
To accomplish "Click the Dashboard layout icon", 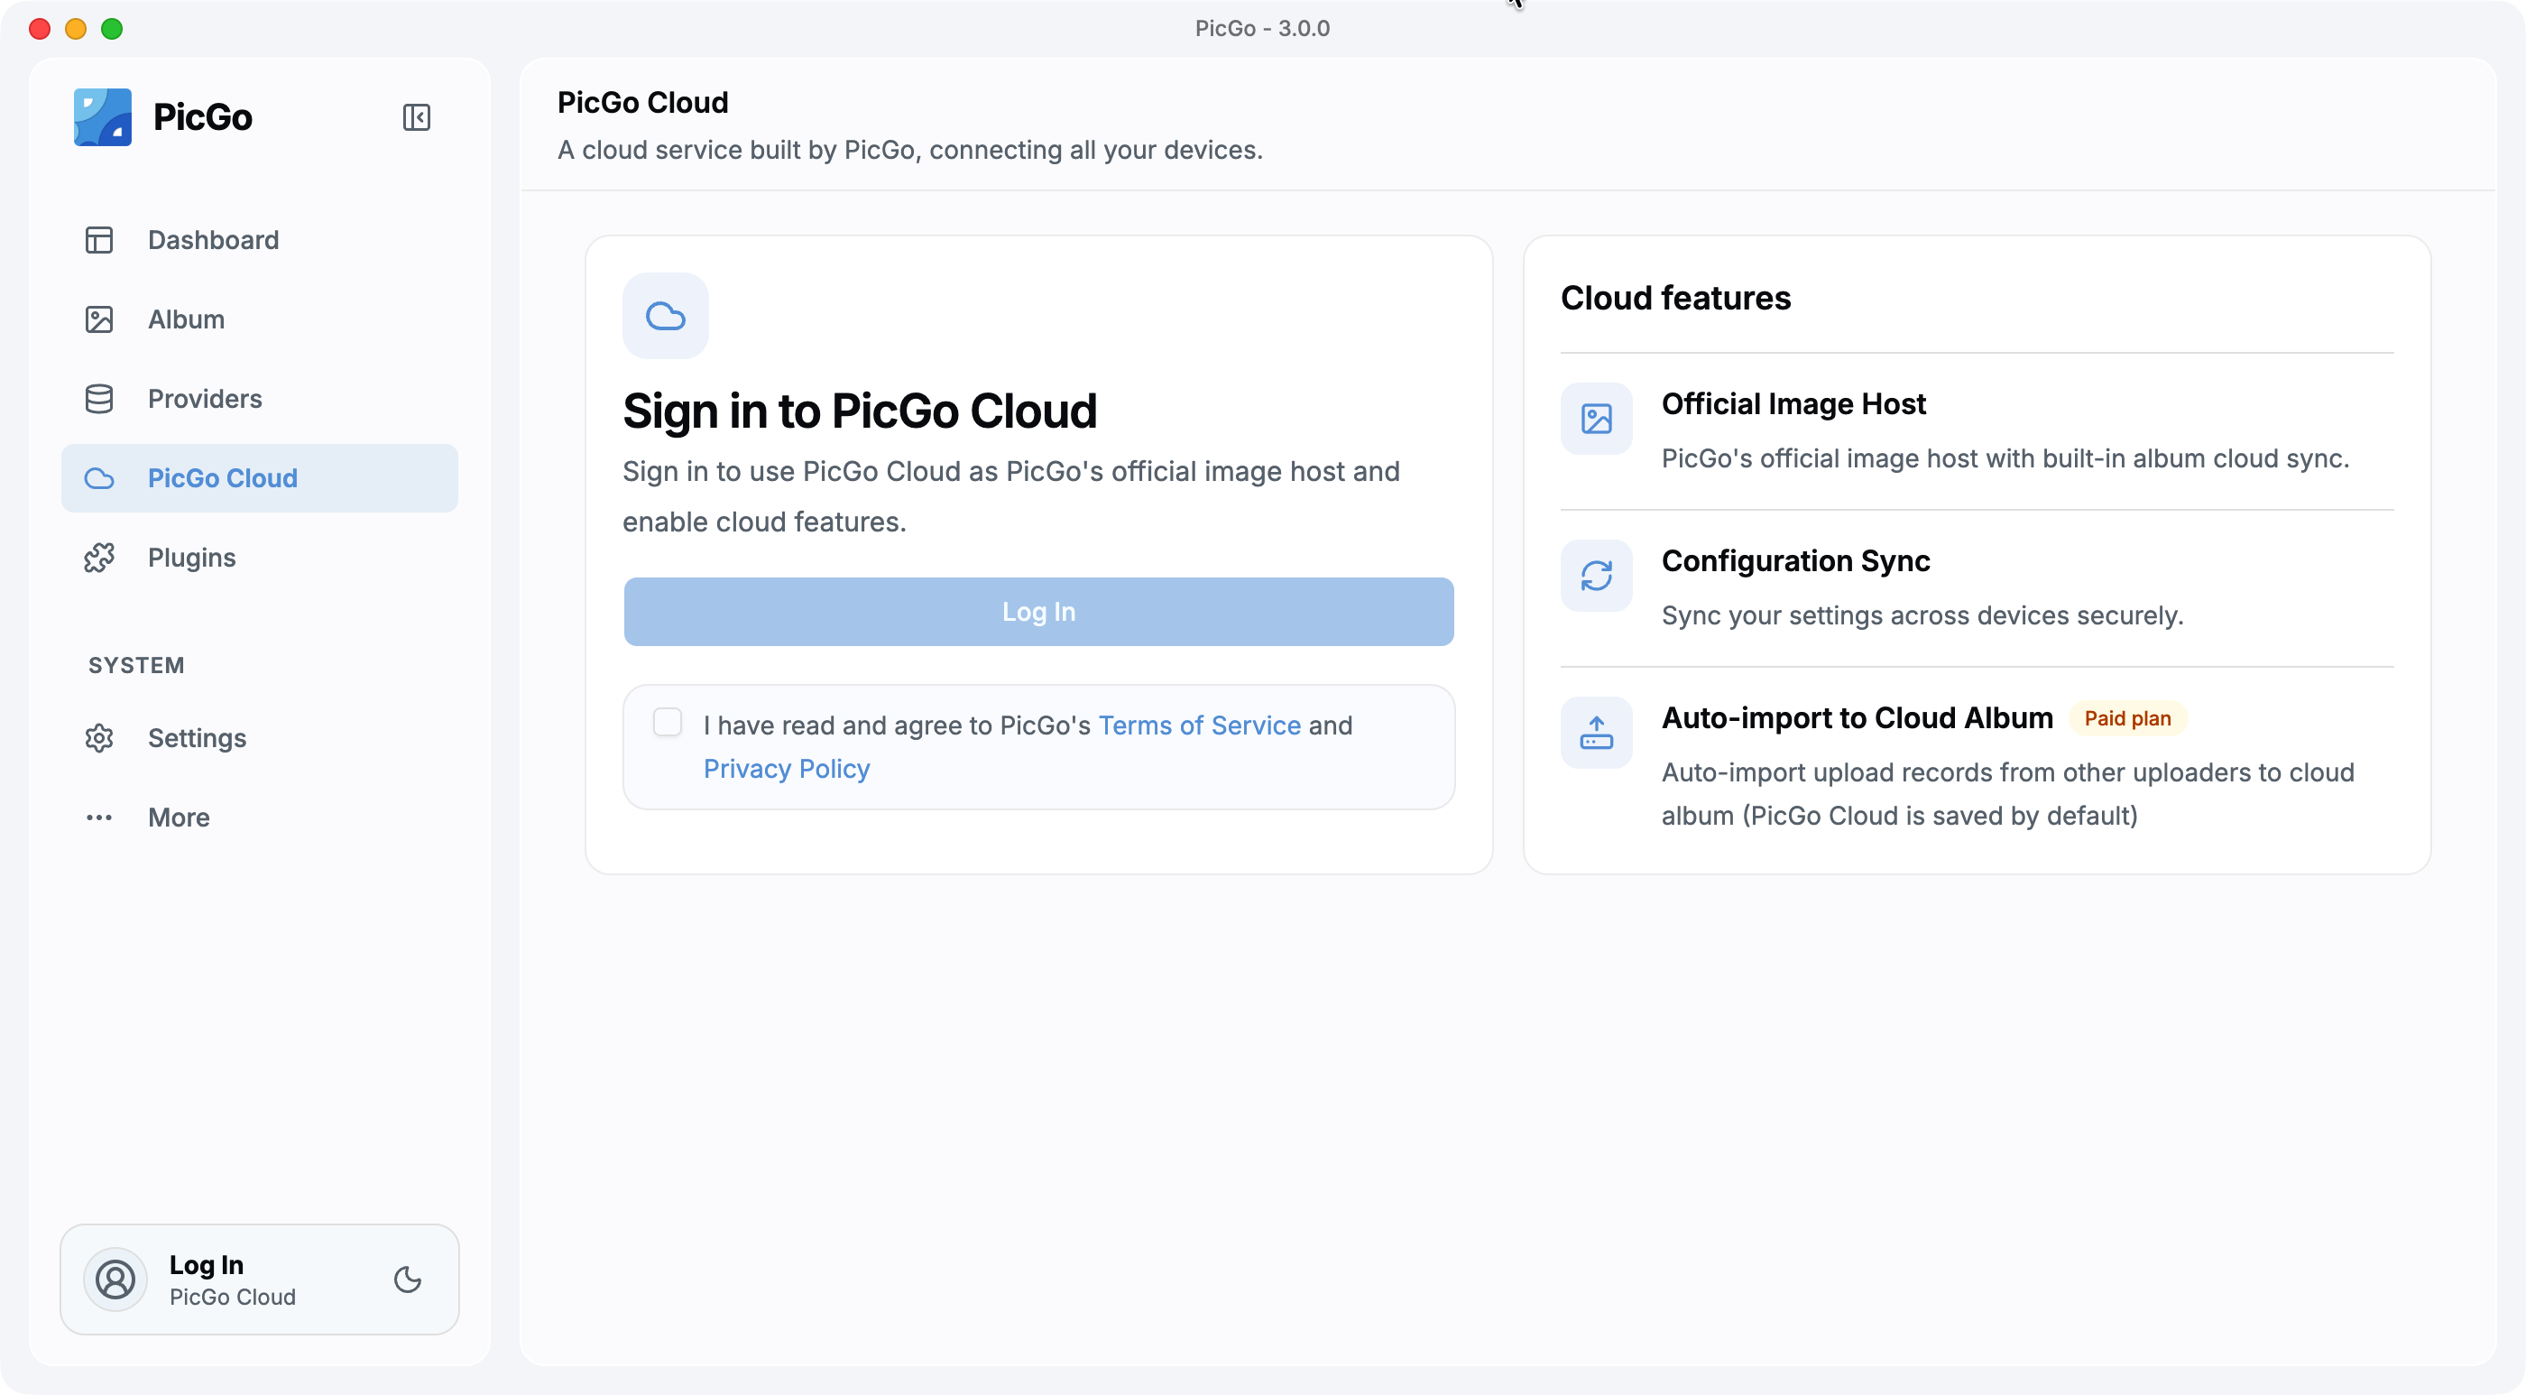I will click(x=99, y=240).
